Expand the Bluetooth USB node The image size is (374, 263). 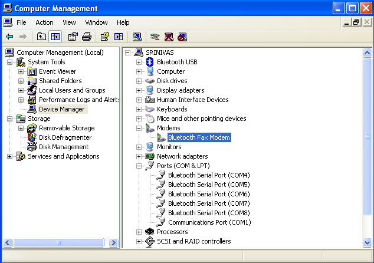(x=139, y=63)
